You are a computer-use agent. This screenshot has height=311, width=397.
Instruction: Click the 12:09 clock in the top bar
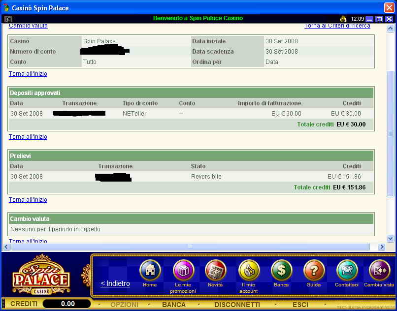[357, 19]
